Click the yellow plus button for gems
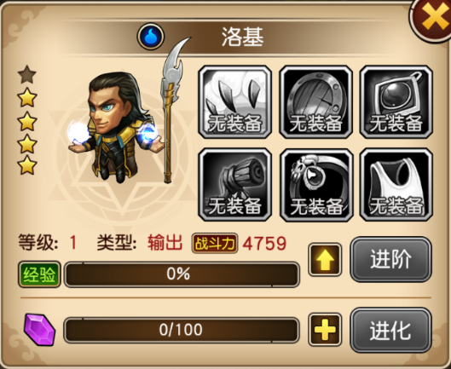The image size is (451, 369). click(x=325, y=330)
